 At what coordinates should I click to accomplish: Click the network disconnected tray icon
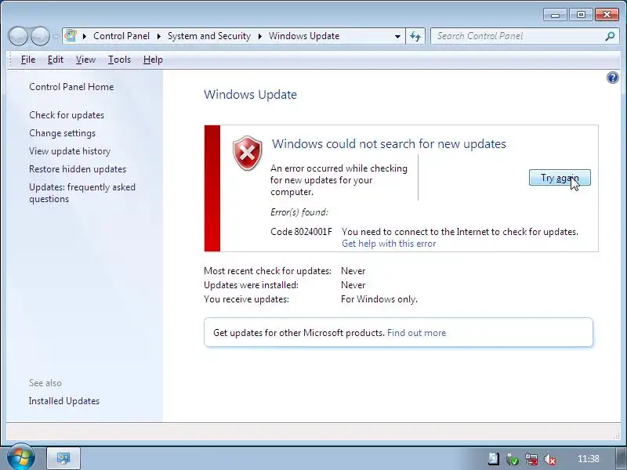531,459
